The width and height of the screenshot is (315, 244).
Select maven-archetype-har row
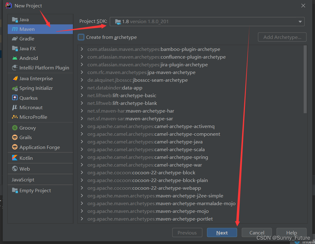point(191,111)
